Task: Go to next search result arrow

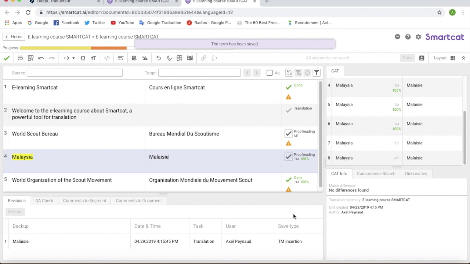Action: click(257, 73)
